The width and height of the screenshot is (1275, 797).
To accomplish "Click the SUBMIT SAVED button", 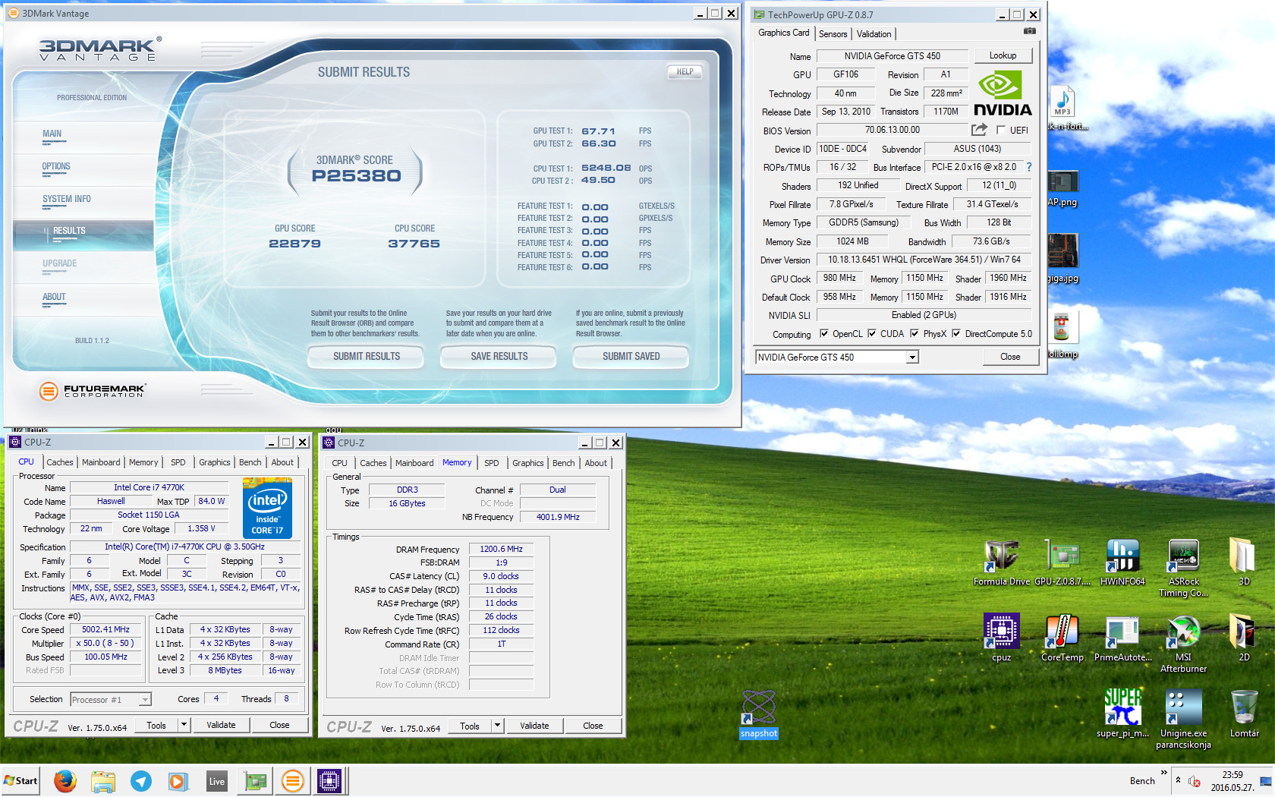I will [631, 357].
